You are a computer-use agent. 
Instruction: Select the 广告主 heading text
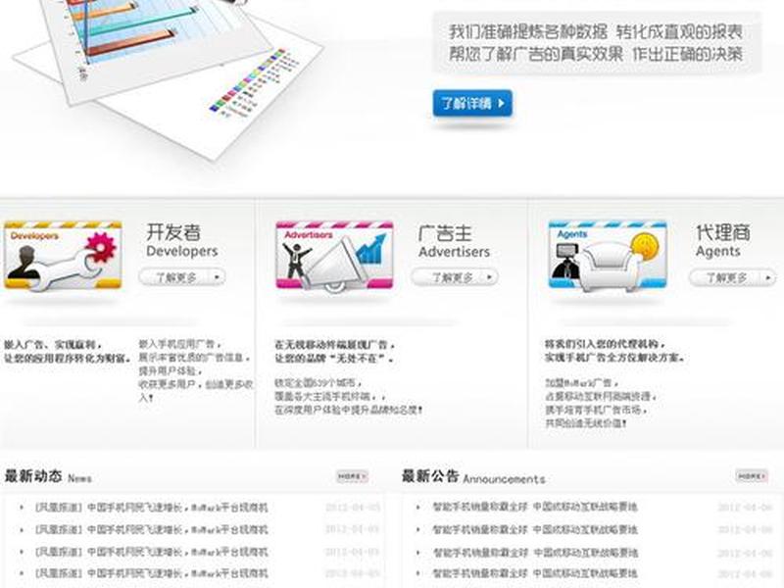(445, 233)
